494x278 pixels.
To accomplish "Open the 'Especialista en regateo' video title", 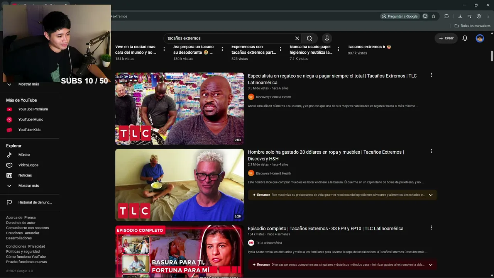I will tap(332, 79).
